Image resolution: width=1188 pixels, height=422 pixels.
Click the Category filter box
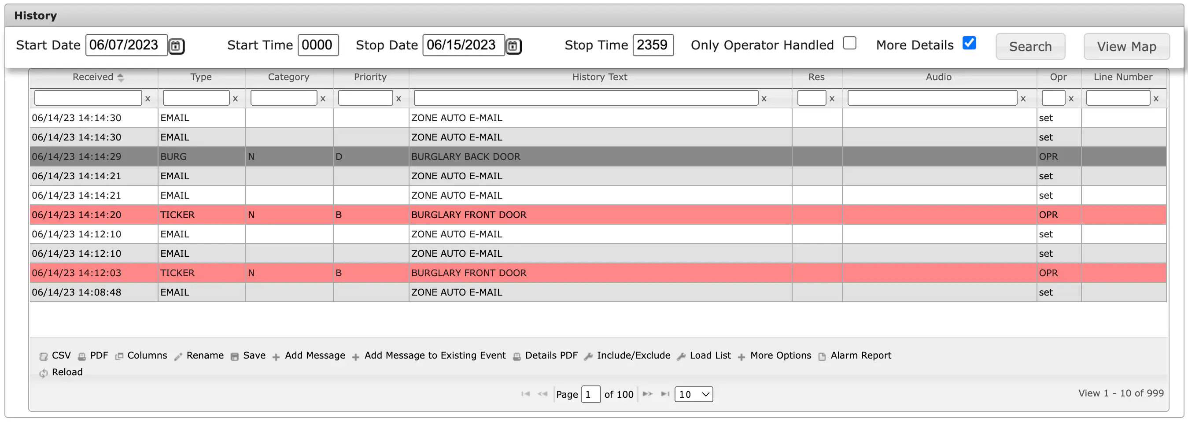click(284, 98)
